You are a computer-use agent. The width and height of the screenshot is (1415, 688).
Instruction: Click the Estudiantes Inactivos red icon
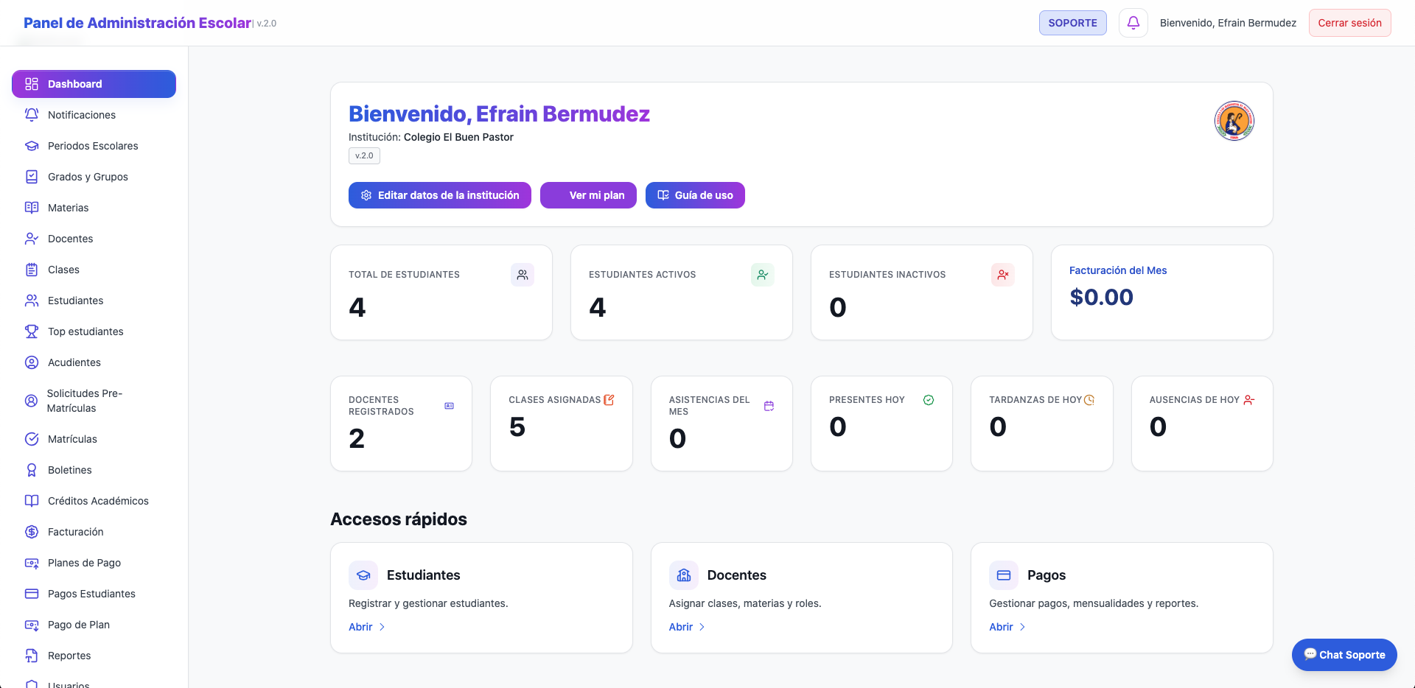tap(1002, 275)
